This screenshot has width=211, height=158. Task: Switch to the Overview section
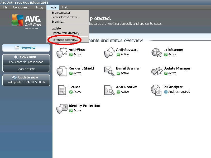[26, 48]
